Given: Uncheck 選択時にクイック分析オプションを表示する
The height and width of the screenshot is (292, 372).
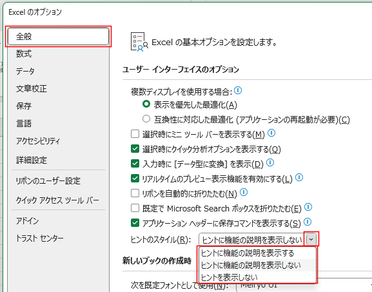Looking at the screenshot, I should (x=135, y=149).
